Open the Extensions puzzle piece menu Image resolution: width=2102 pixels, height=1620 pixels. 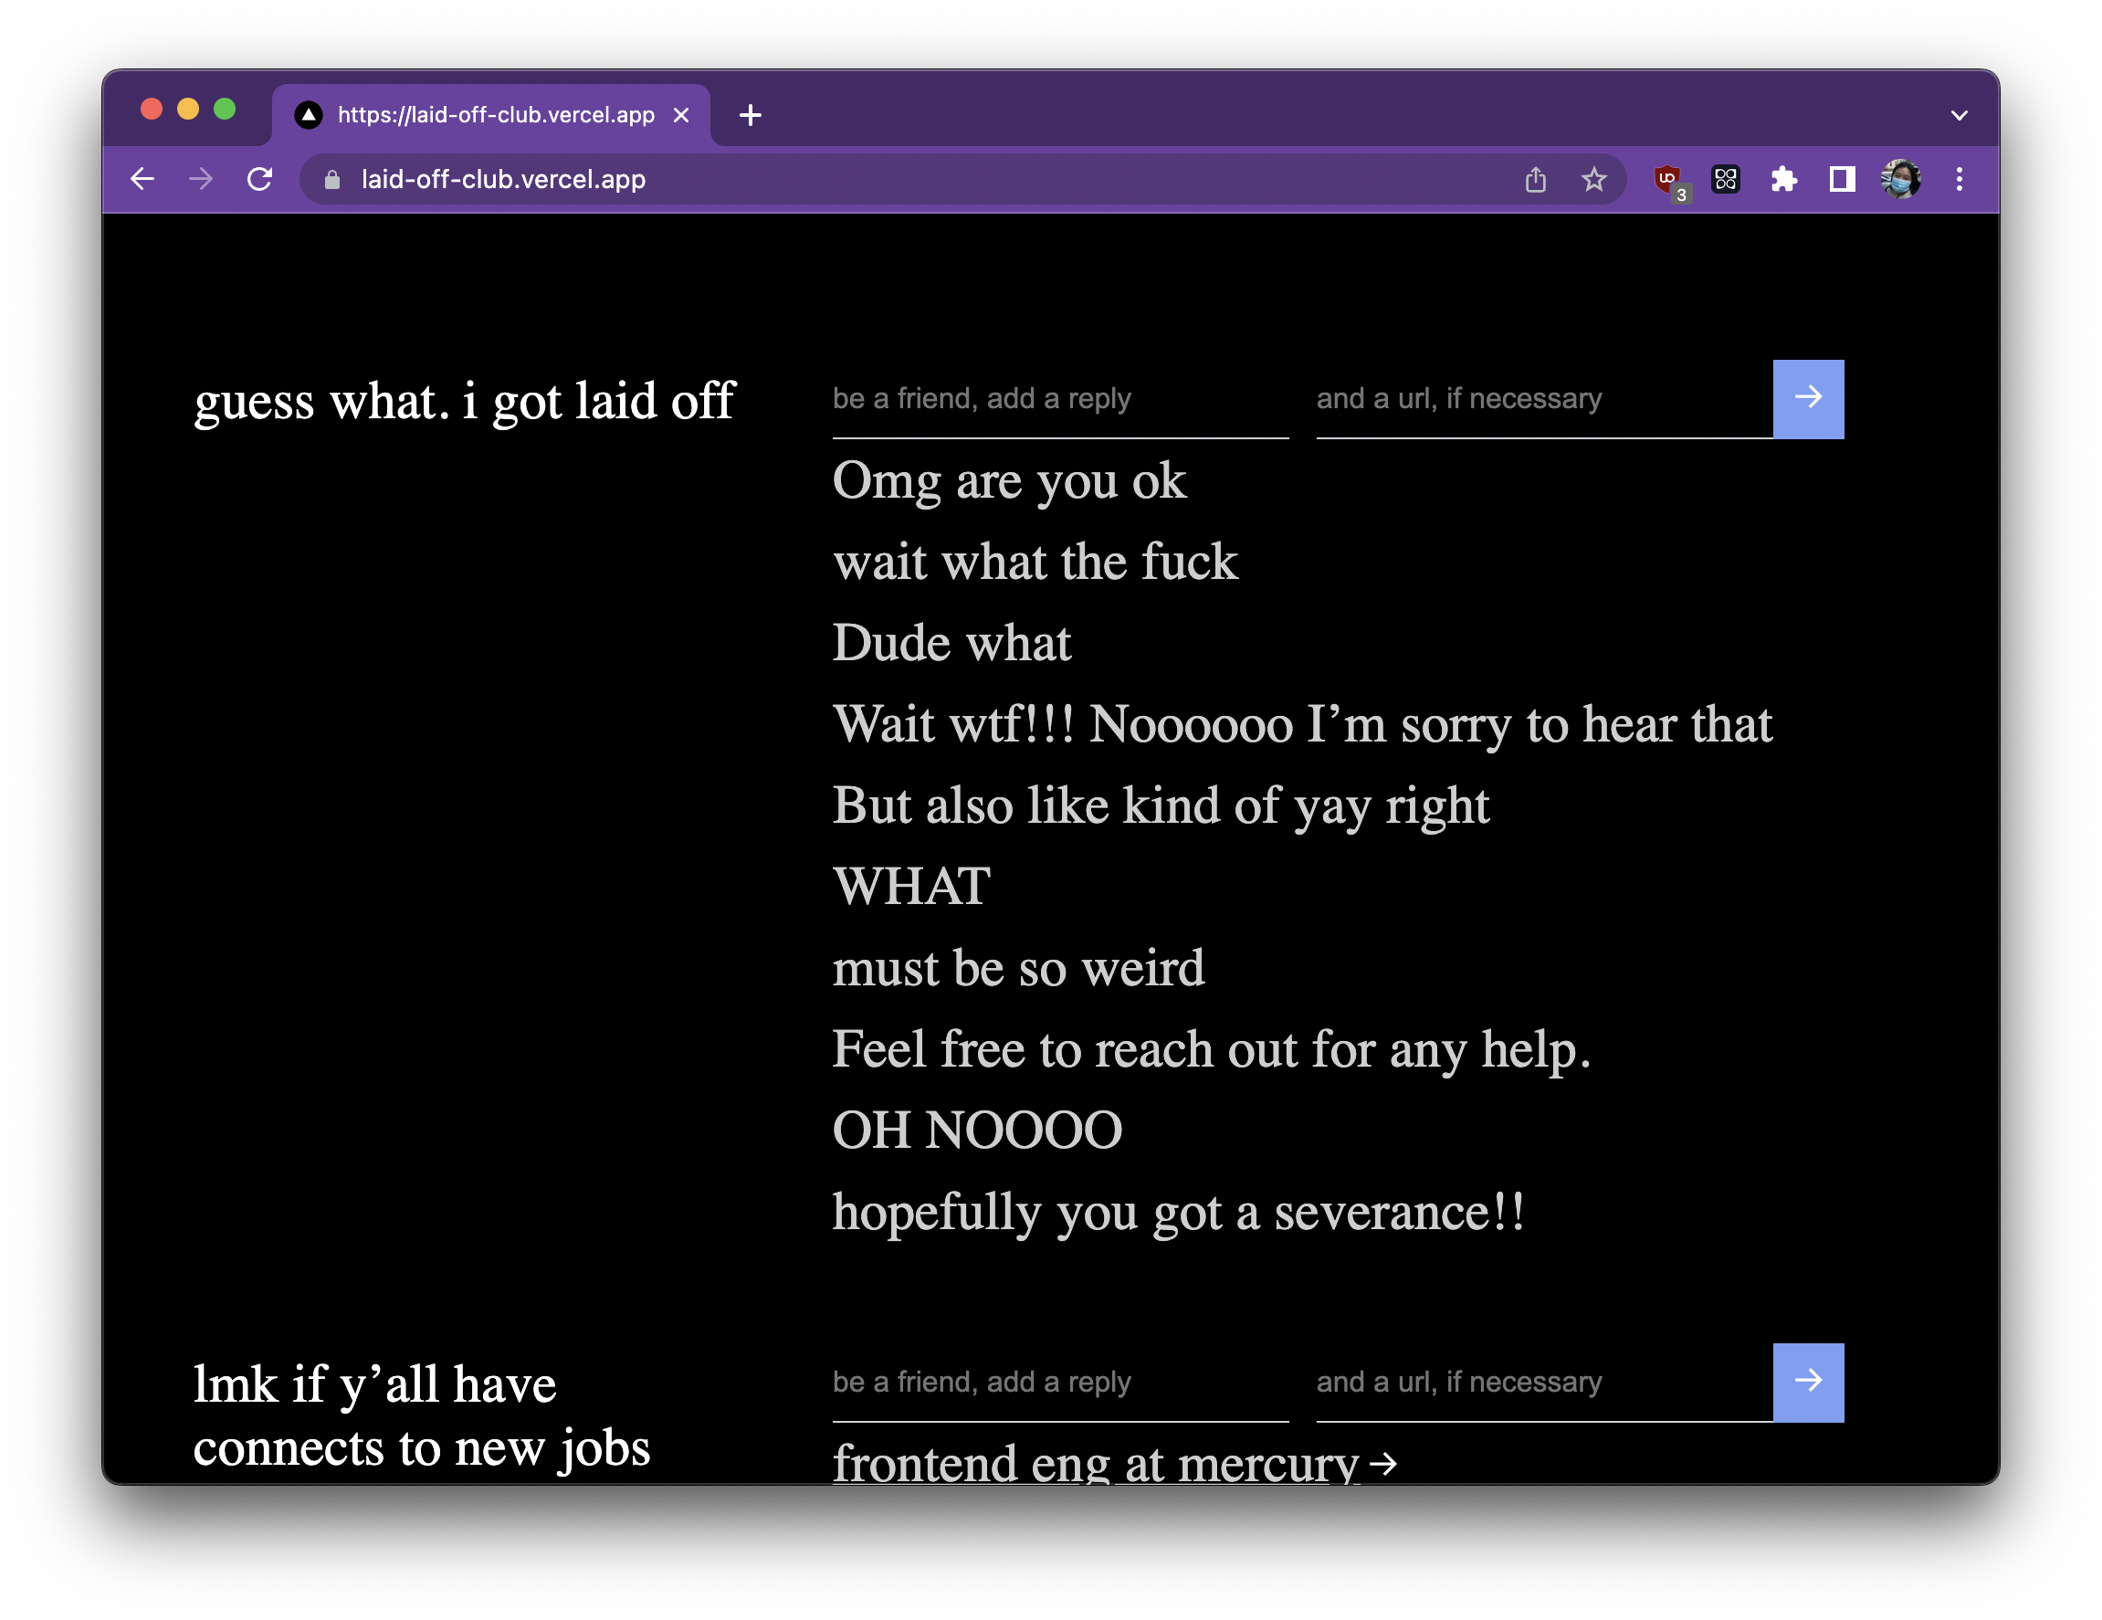1783,179
